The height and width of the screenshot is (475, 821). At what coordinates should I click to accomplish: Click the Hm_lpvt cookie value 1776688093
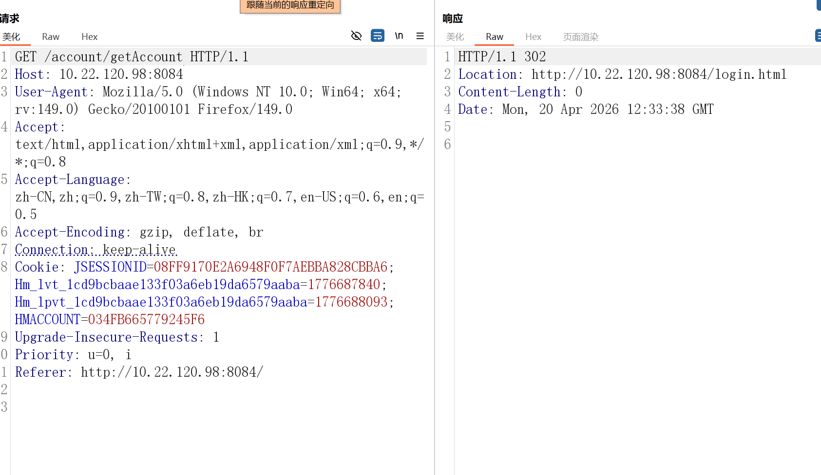click(x=351, y=302)
